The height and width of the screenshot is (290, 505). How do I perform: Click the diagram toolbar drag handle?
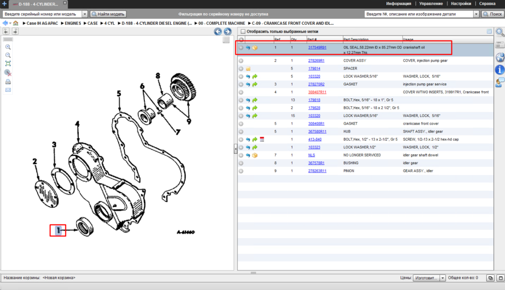[x=8, y=39]
